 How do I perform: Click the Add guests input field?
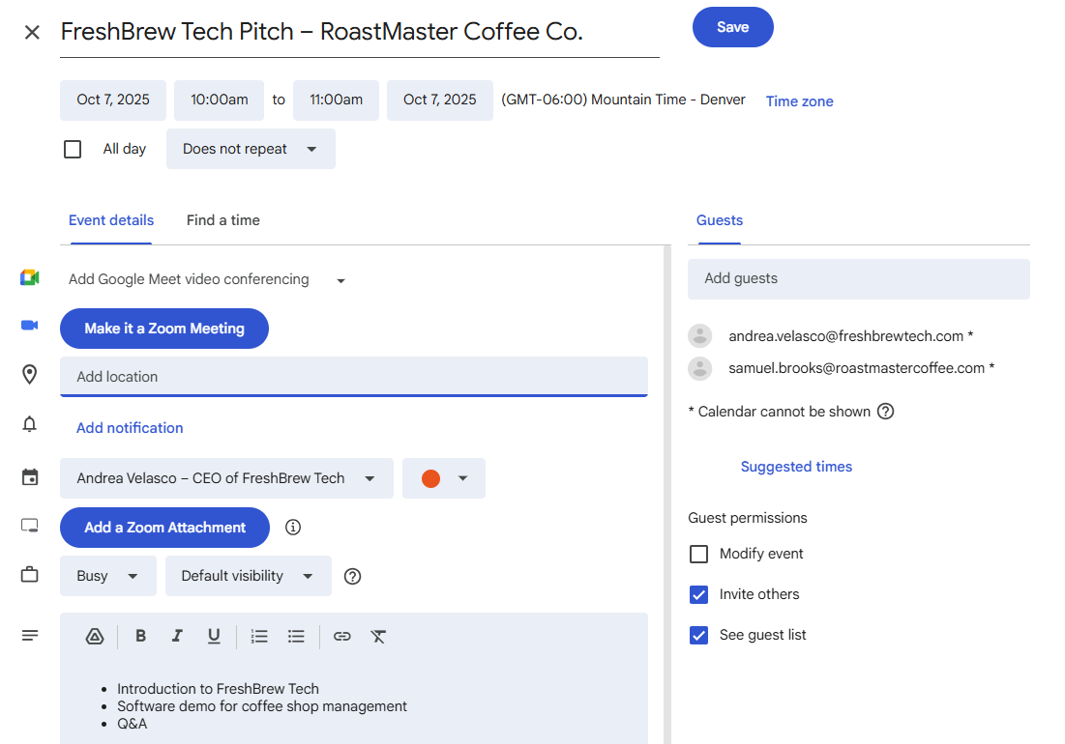[858, 278]
